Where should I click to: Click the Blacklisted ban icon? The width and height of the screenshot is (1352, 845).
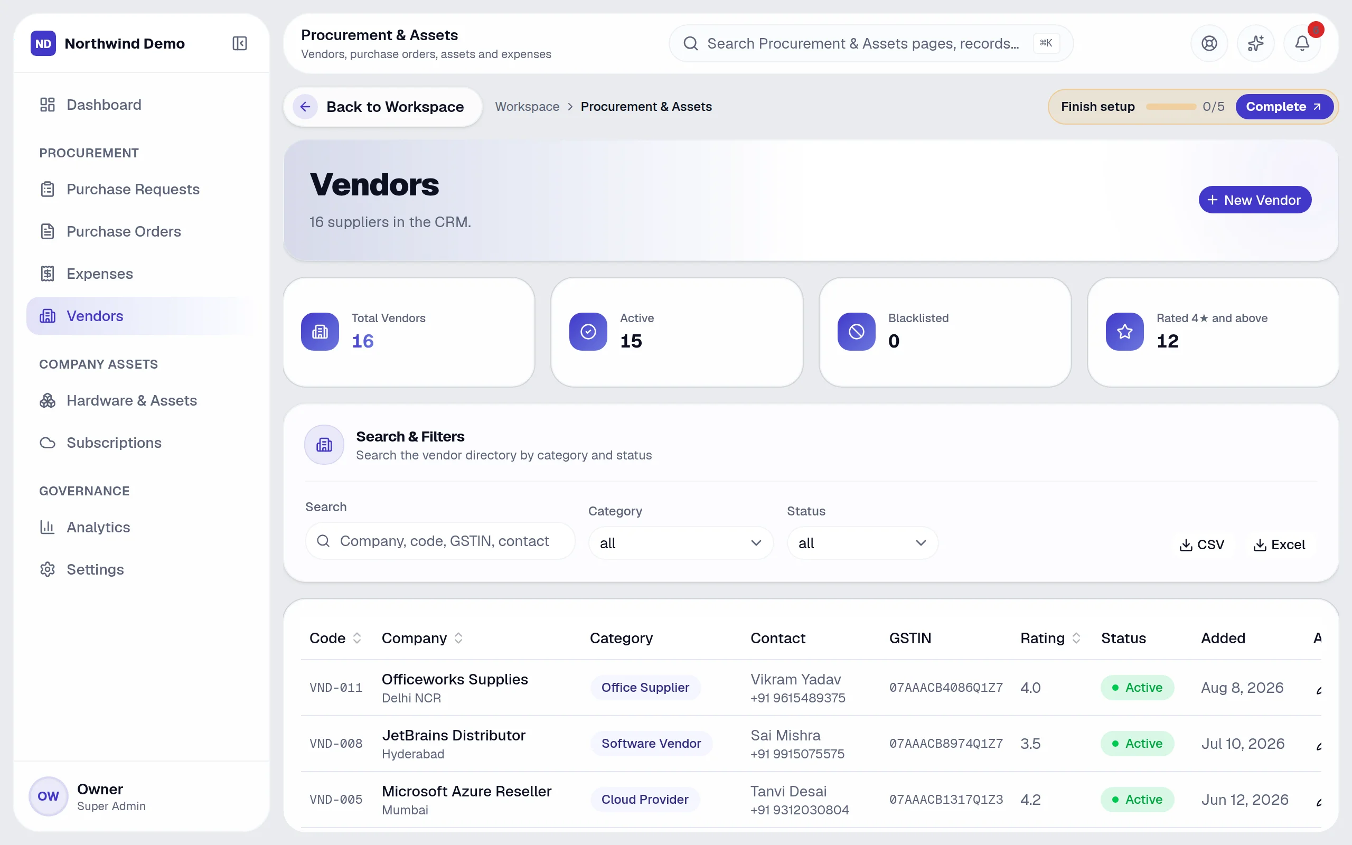(x=856, y=332)
